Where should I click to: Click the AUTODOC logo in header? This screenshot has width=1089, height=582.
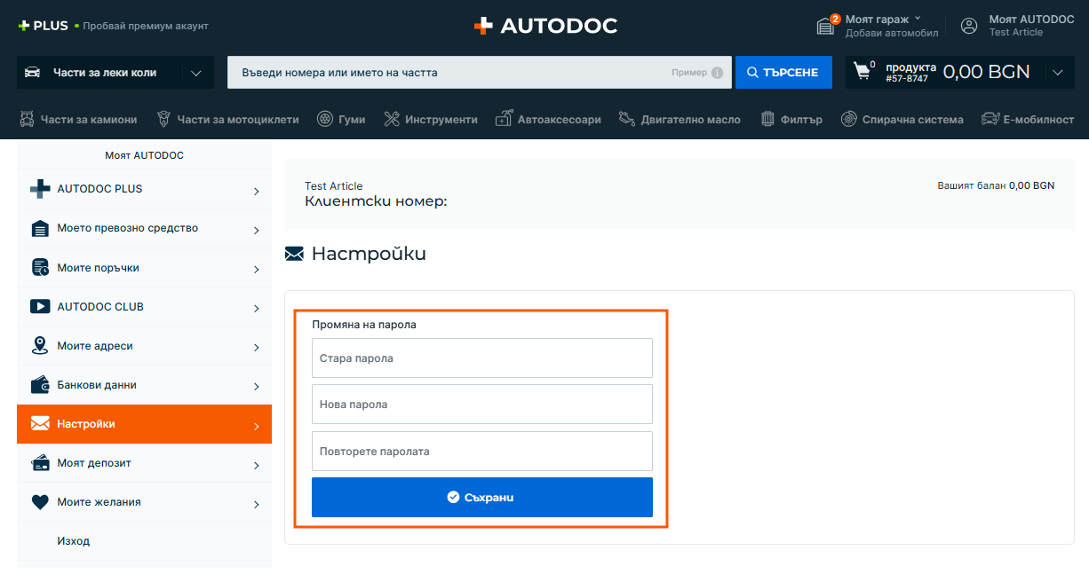[544, 26]
